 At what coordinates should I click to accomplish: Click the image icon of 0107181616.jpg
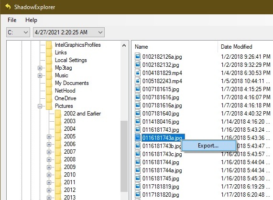pyautogui.click(x=138, y=97)
